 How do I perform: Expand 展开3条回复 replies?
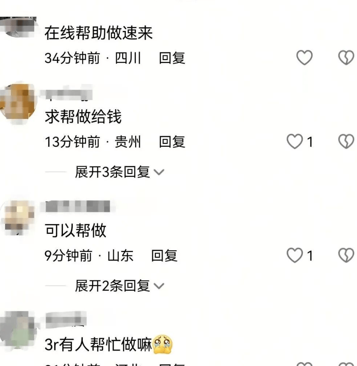pos(119,172)
